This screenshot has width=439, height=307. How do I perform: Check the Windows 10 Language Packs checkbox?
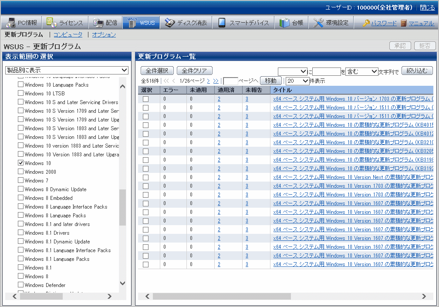21,84
